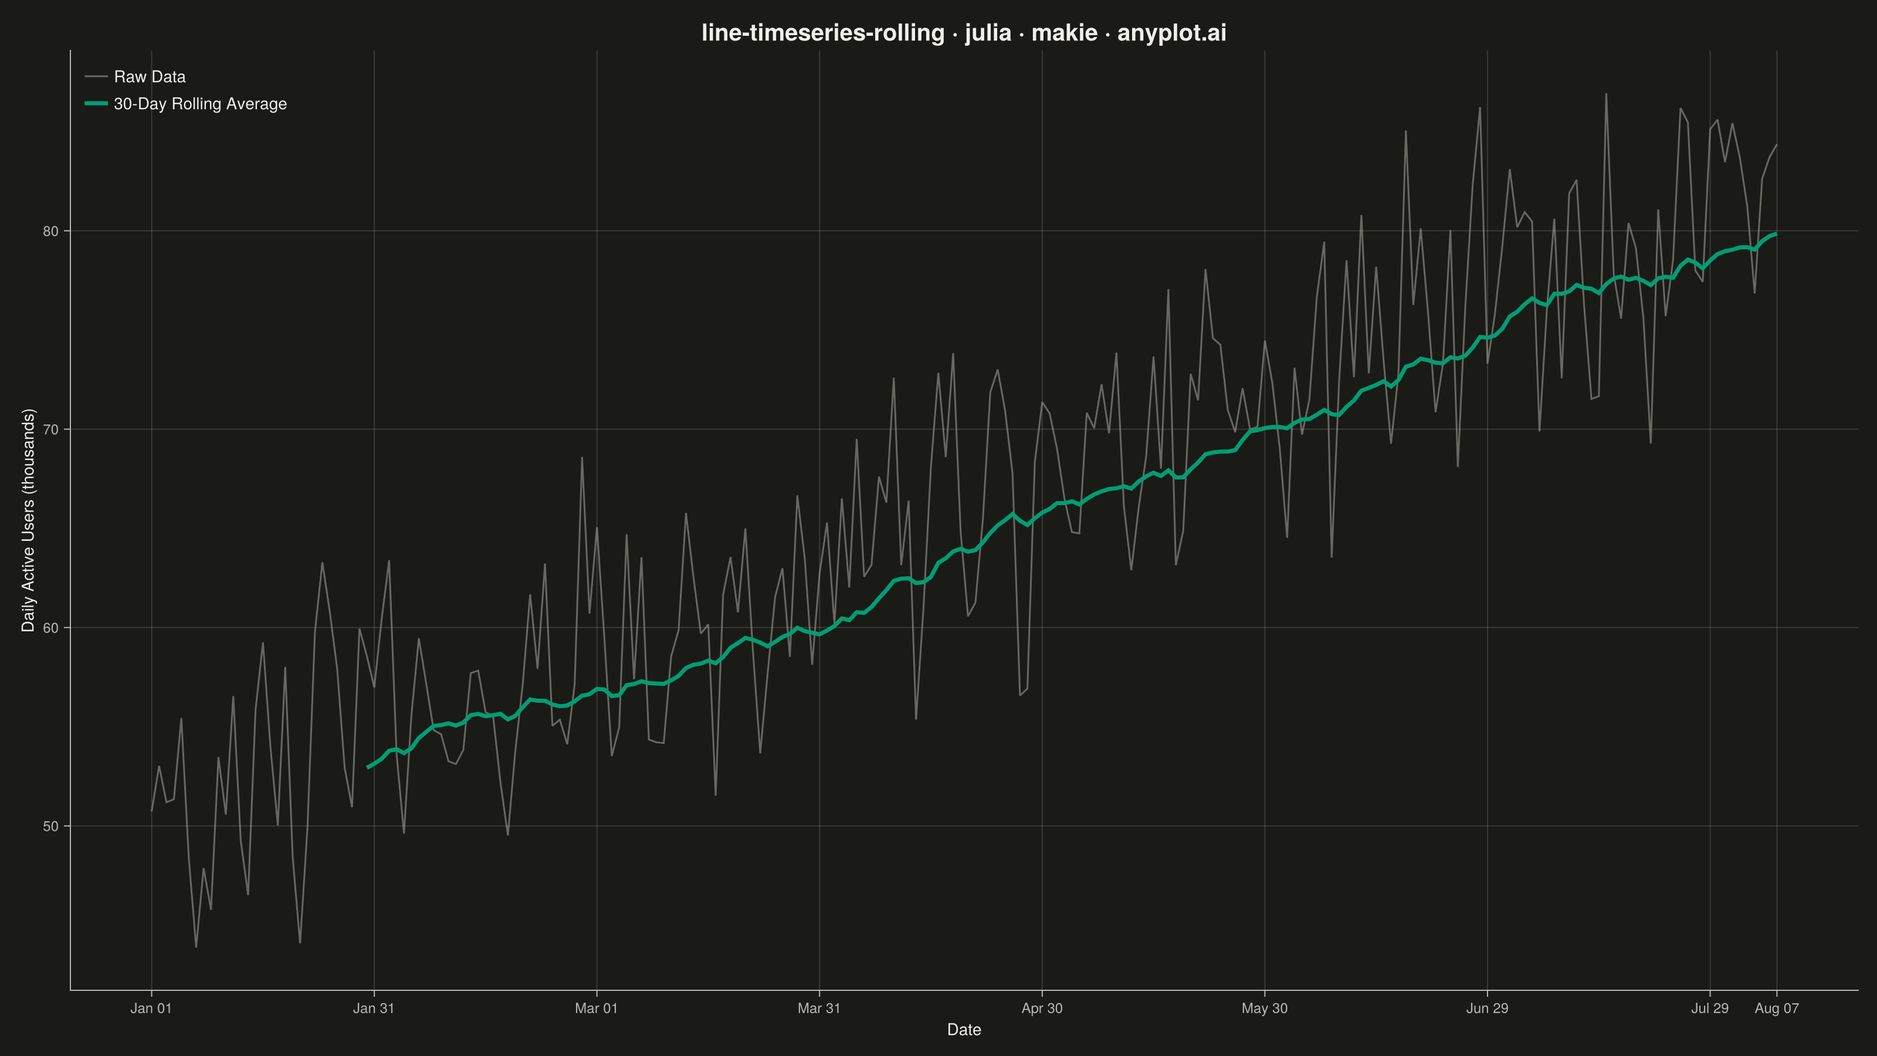Click the Date x-axis title
The width and height of the screenshot is (1877, 1056).
964,1030
